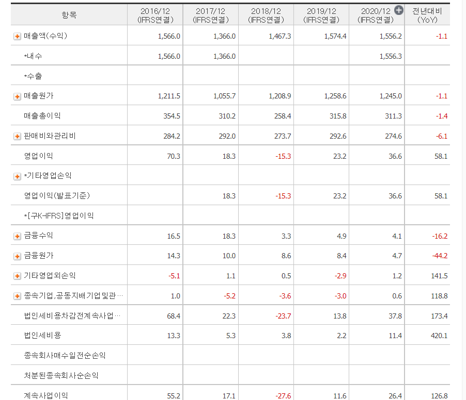Expand the 금융수익 row

pyautogui.click(x=17, y=236)
